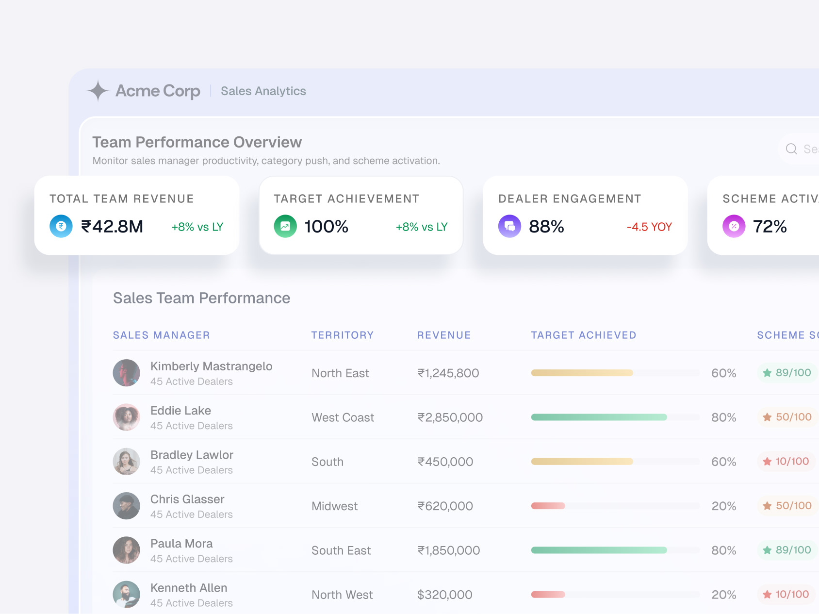Image resolution: width=819 pixels, height=614 pixels.
Task: Open the Sales Analytics section label
Action: coord(263,91)
